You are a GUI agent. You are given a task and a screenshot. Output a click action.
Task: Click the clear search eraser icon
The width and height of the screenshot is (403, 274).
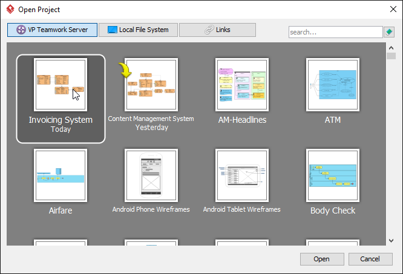coord(389,32)
